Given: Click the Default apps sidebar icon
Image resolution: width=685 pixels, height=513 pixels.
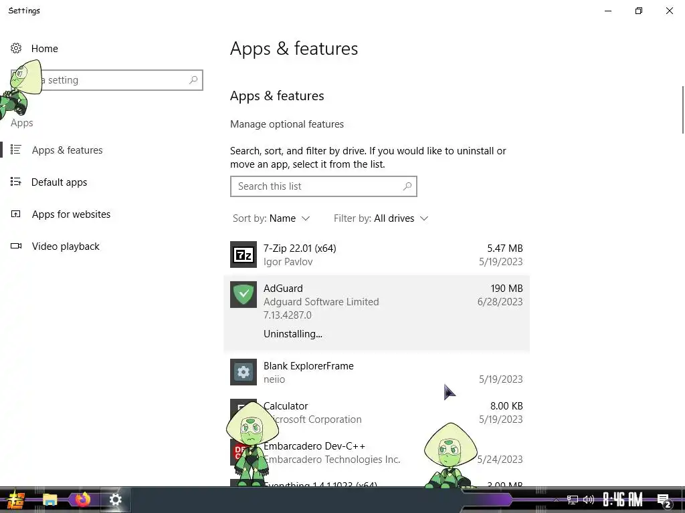Looking at the screenshot, I should pos(16,182).
